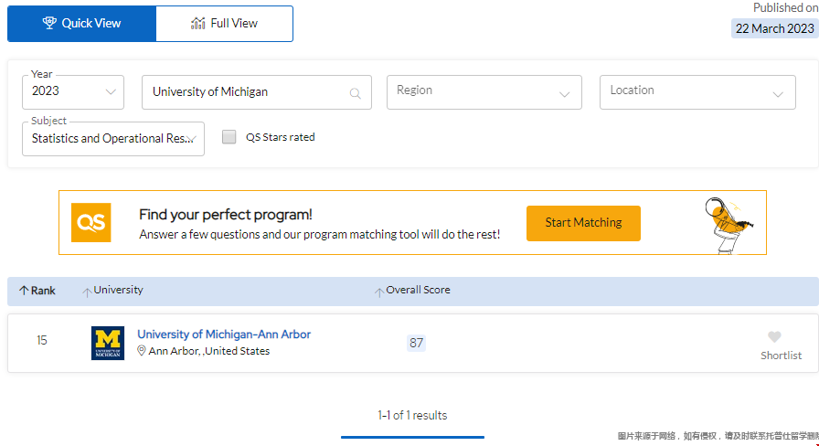The height and width of the screenshot is (446, 819).
Task: Switch to the Full View tab
Action: pos(225,24)
